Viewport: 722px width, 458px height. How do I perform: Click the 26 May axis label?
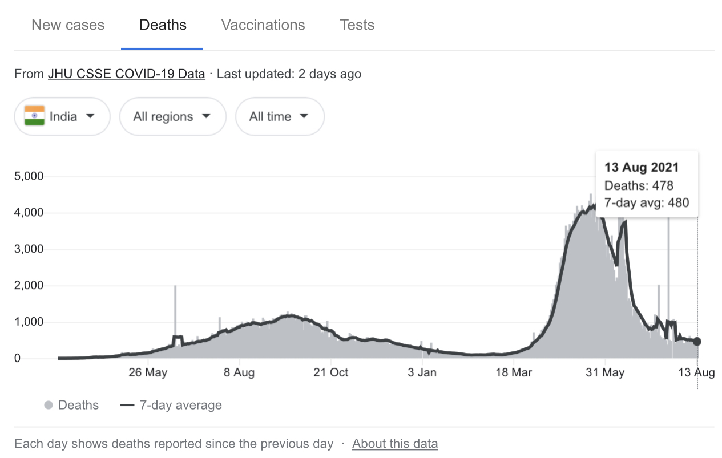click(148, 373)
